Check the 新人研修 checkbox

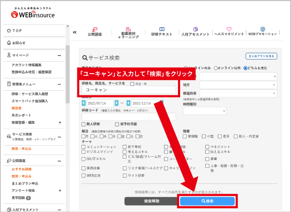coord(84,124)
